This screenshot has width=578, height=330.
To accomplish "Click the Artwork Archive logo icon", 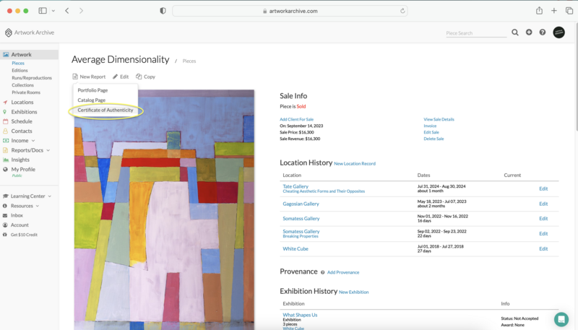I will pos(9,32).
